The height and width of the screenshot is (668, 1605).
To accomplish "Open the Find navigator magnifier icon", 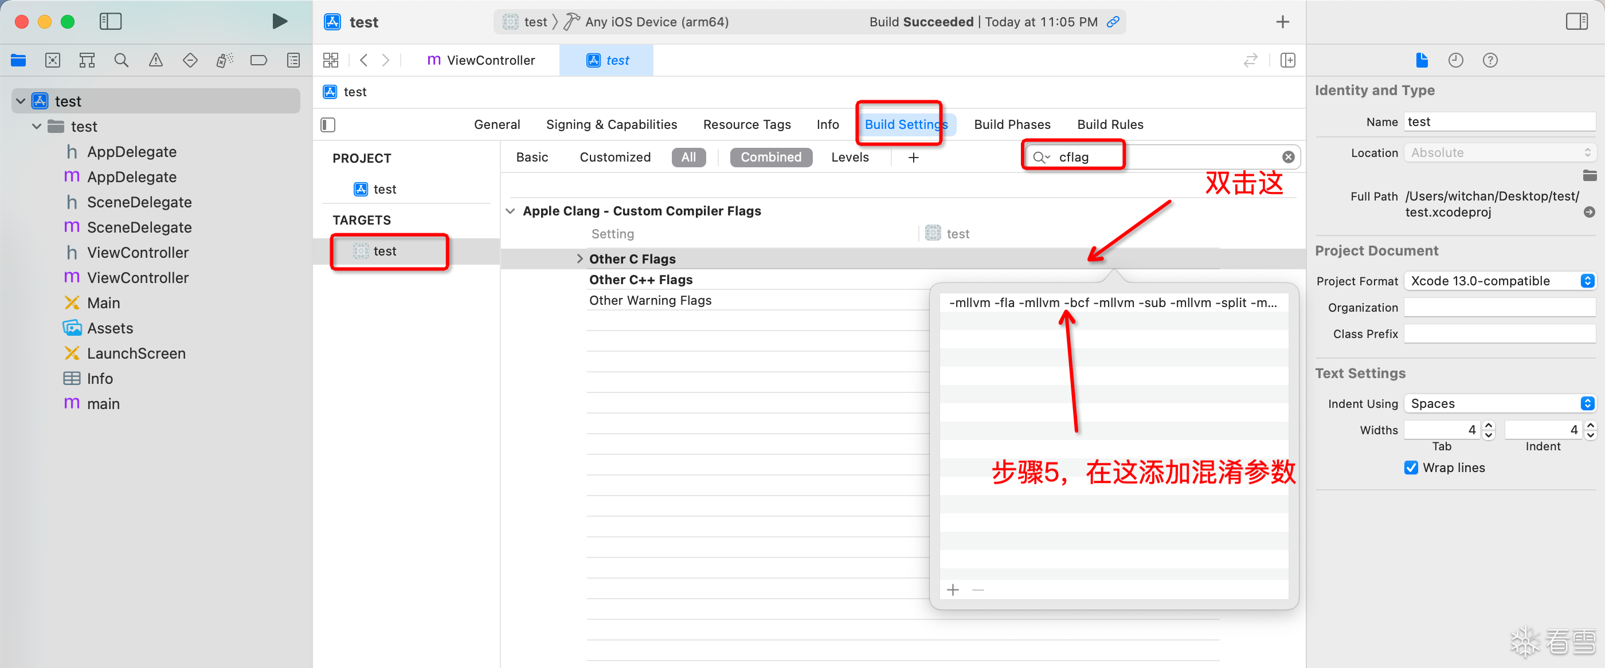I will tap(122, 60).
